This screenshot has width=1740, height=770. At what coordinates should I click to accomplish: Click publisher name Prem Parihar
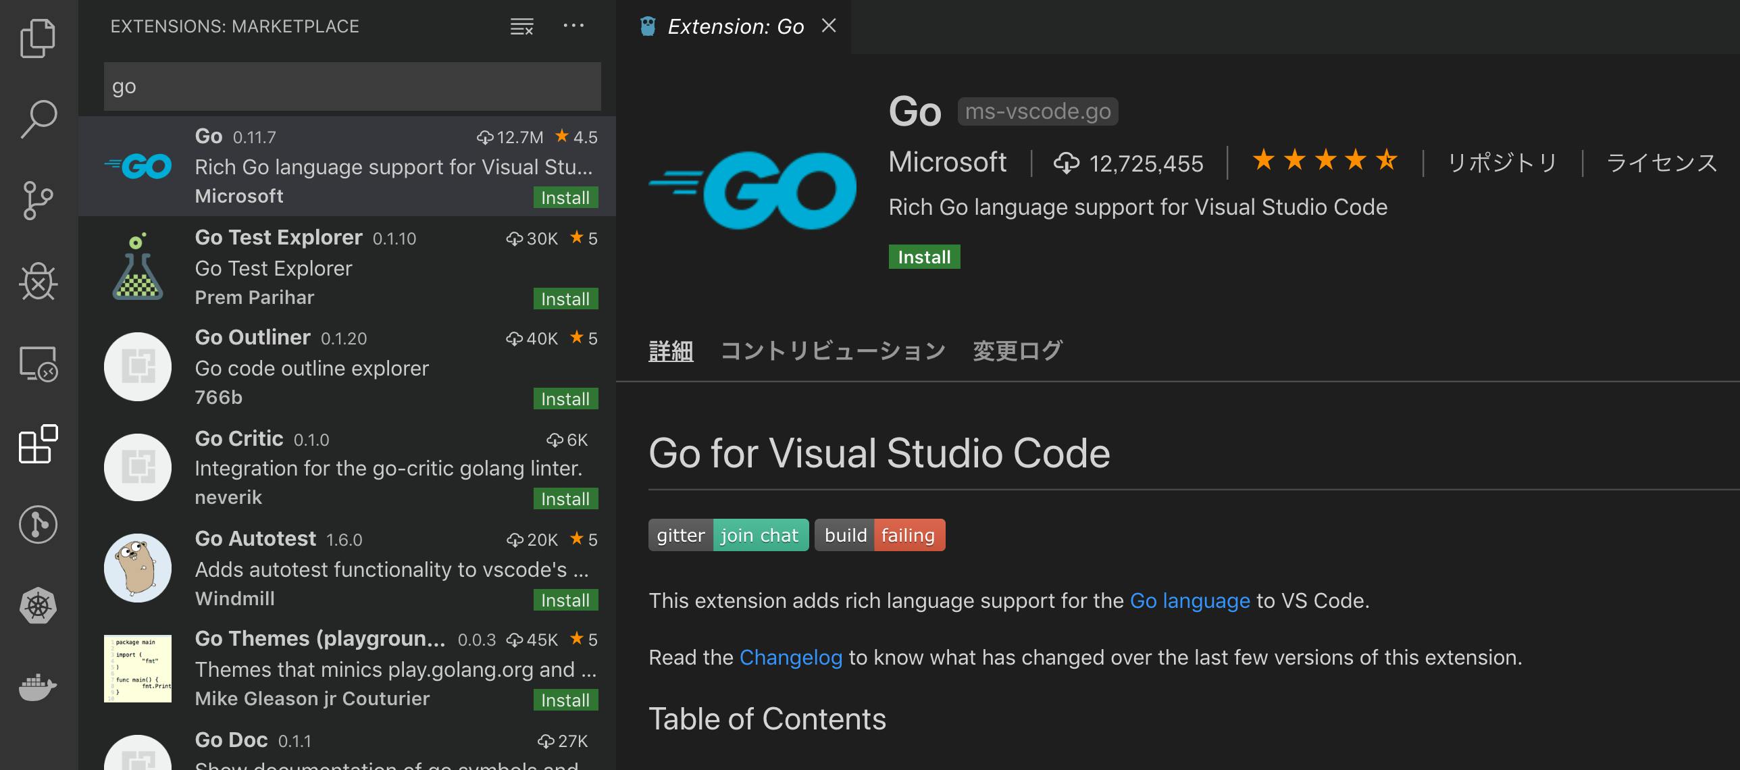254,297
